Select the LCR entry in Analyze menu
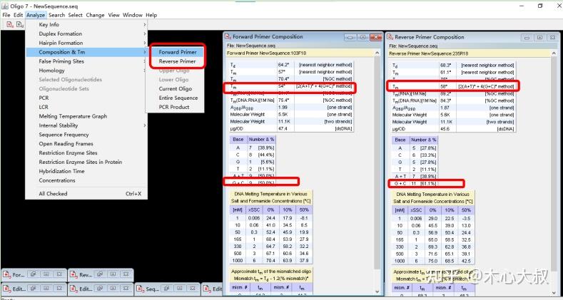This screenshot has width=563, height=300. coord(86,107)
